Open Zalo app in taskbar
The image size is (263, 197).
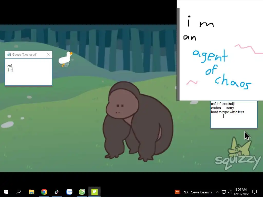point(69,192)
